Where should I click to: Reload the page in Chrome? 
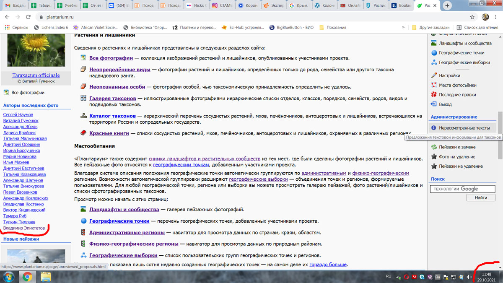click(x=28, y=17)
